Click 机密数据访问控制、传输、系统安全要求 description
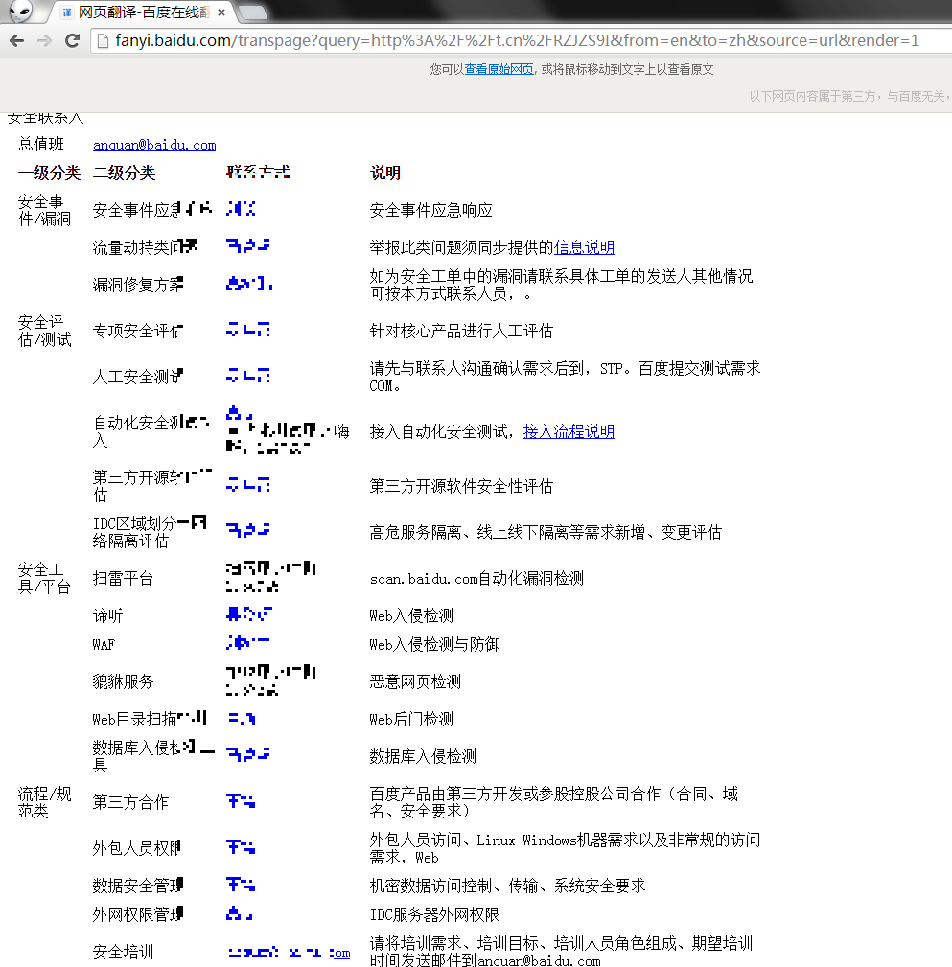Image resolution: width=952 pixels, height=967 pixels. click(507, 886)
